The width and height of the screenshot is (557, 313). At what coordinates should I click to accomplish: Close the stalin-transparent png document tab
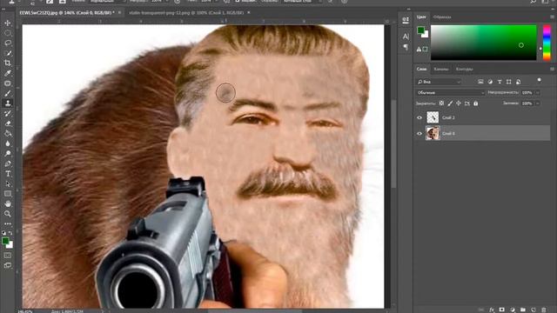(249, 12)
